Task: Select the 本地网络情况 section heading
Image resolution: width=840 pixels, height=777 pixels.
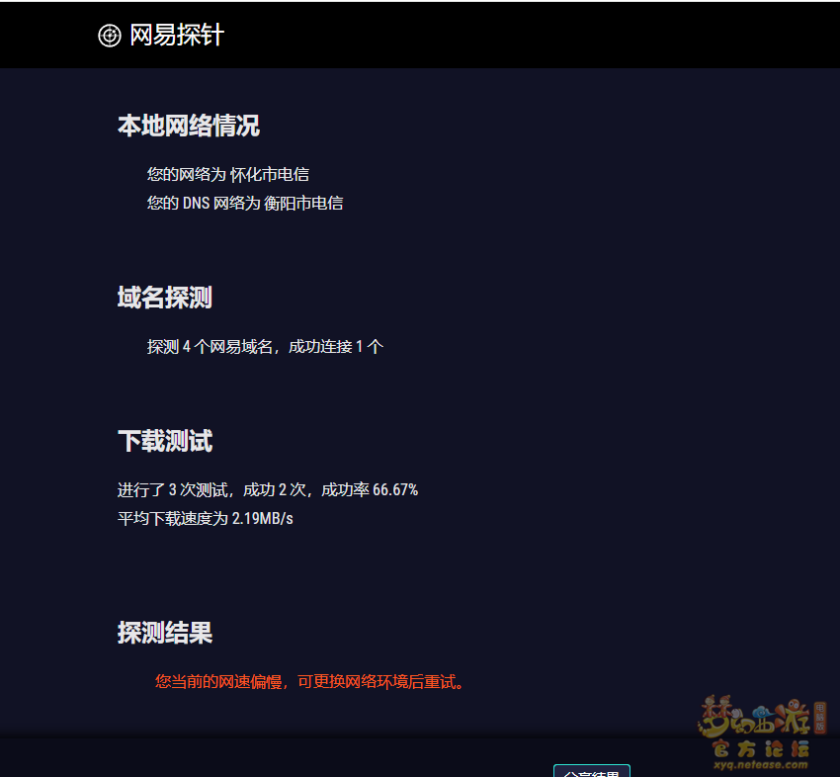Action: point(189,127)
